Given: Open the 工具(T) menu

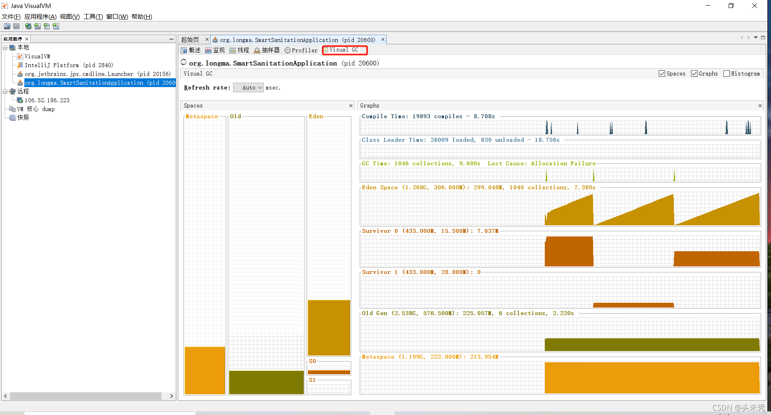Looking at the screenshot, I should (93, 16).
